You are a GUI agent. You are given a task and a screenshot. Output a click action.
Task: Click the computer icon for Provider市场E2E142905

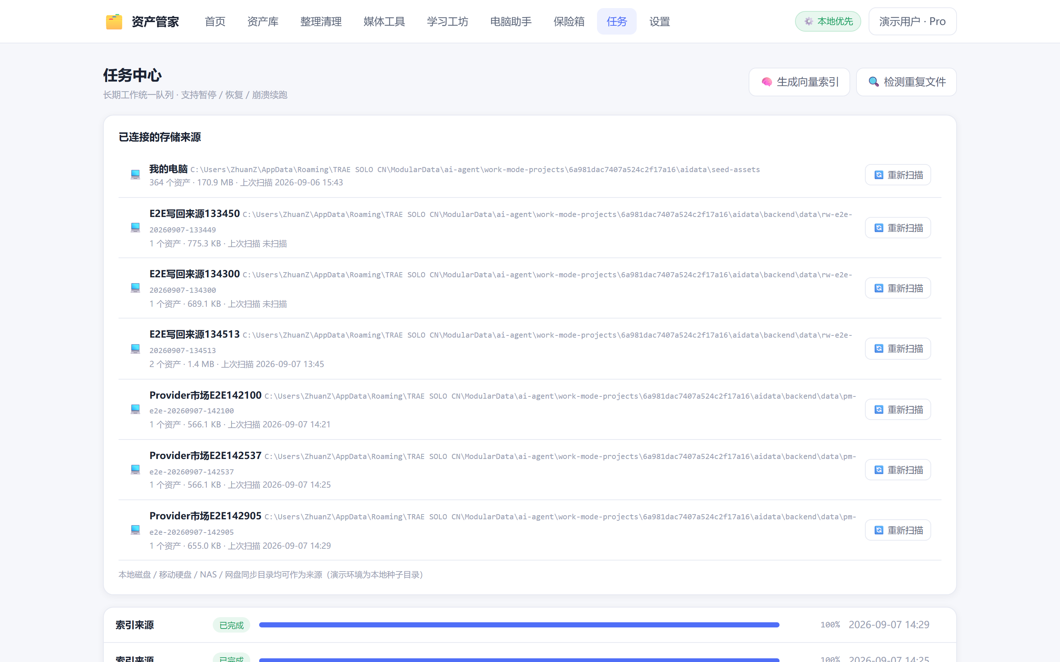(135, 530)
